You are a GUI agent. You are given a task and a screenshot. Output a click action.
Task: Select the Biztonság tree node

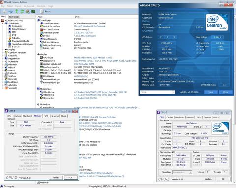13,79
